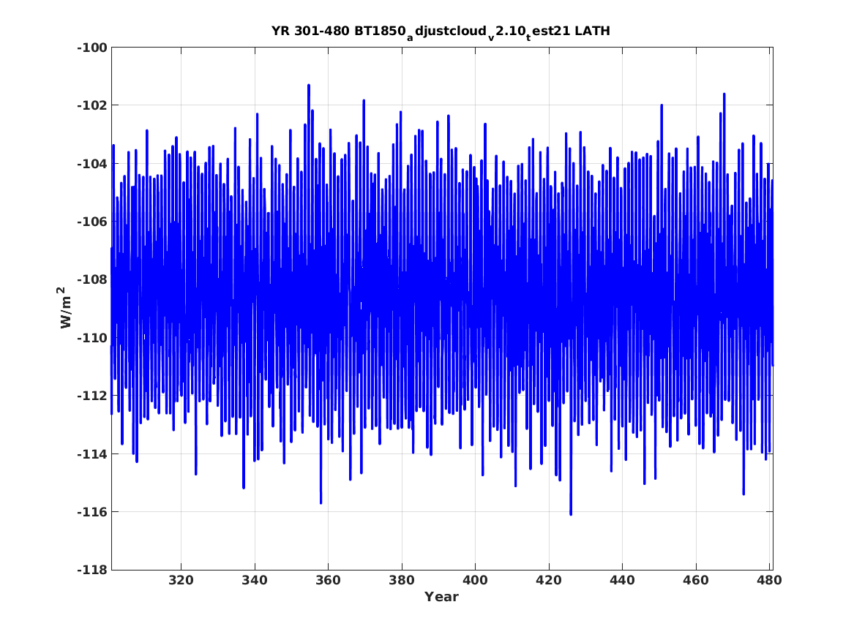The image size is (854, 640).
Task: Click the y-axis tick label '-106'
Action: pos(92,222)
